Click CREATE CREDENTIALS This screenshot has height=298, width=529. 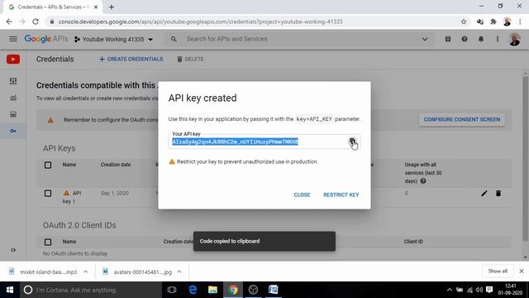(131, 59)
